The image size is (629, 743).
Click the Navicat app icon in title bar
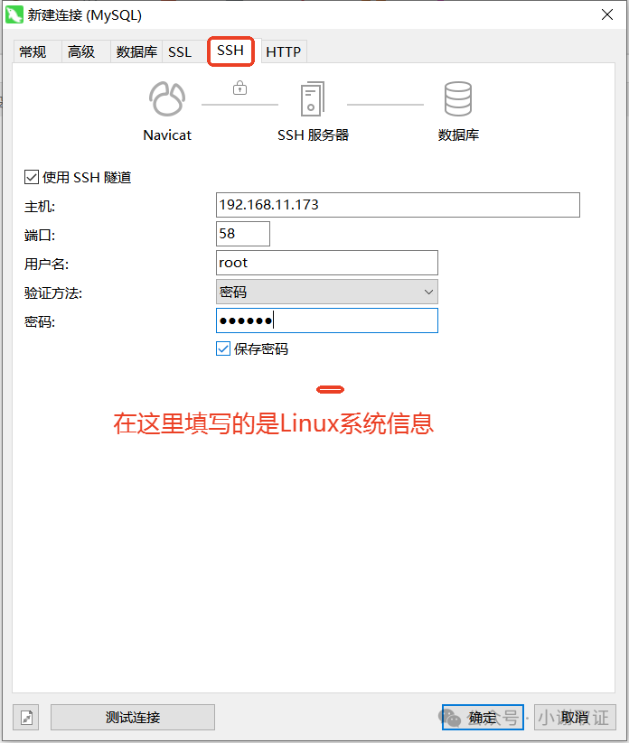14,14
